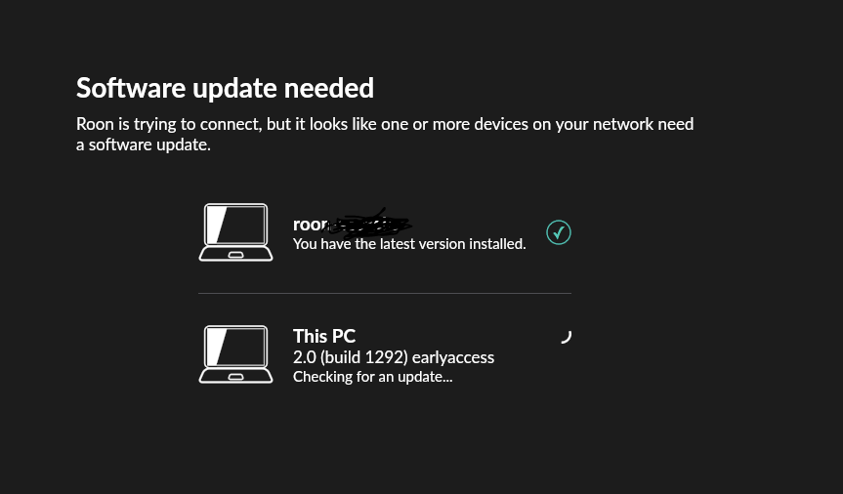Click 'You have the latest version installed.' text

point(409,244)
